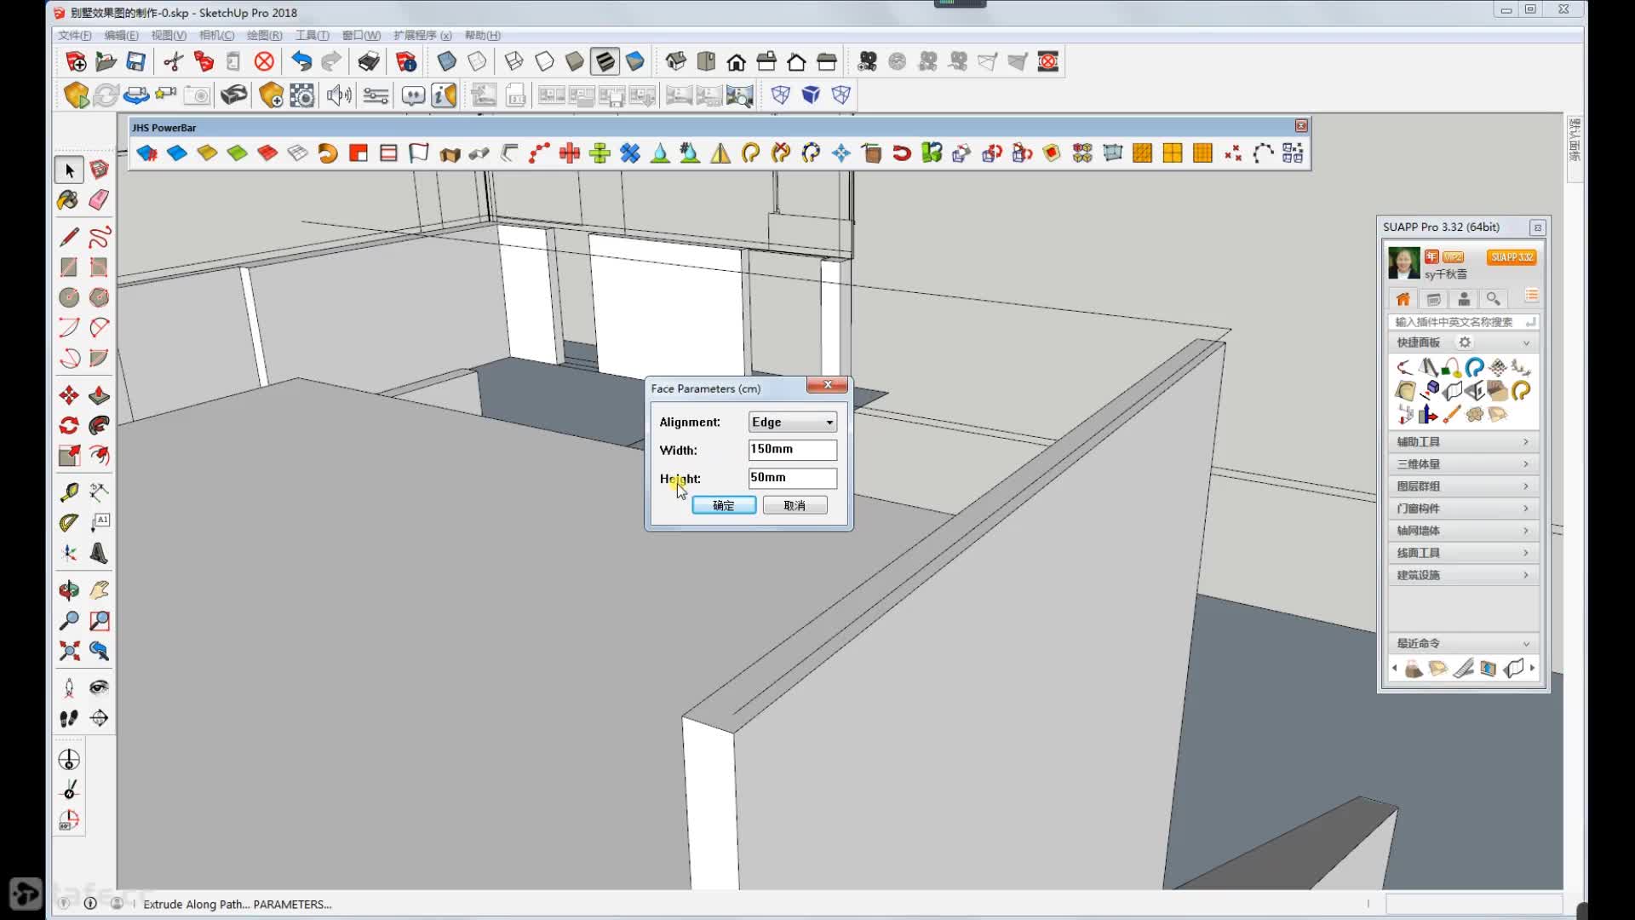Cancel dialog with 取消 button

(795, 505)
